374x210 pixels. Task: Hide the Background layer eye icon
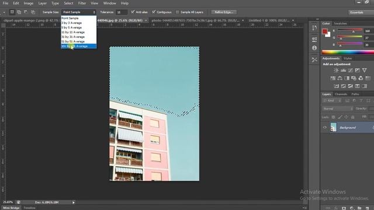(x=325, y=127)
